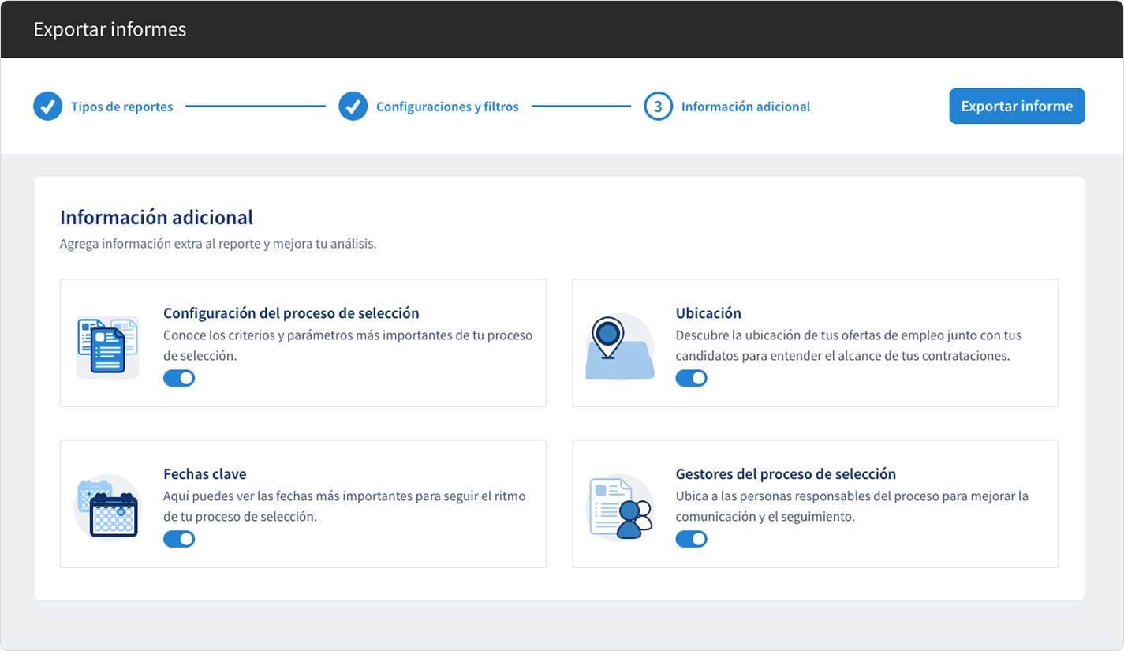The height and width of the screenshot is (651, 1124).
Task: Click the checkmark icon beside Tipos de reportes
Action: click(x=47, y=106)
